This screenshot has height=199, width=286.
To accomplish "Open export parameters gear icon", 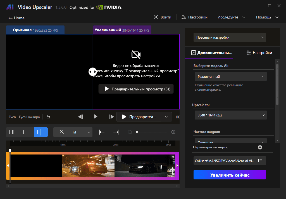I will pos(260,147).
